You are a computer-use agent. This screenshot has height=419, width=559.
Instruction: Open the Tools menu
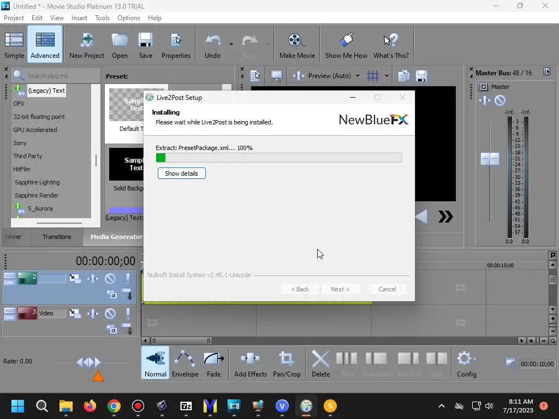pos(102,18)
